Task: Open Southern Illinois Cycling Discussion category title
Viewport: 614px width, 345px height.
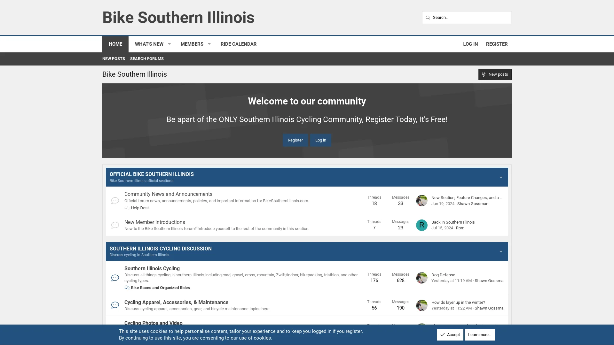Action: [161, 249]
